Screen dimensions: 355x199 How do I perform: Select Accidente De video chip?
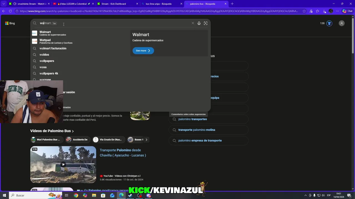click(77, 140)
